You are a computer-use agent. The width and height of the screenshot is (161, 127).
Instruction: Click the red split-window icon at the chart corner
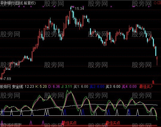tap(159, 3)
